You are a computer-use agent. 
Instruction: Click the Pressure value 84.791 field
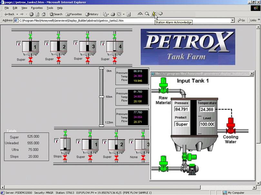181,109
